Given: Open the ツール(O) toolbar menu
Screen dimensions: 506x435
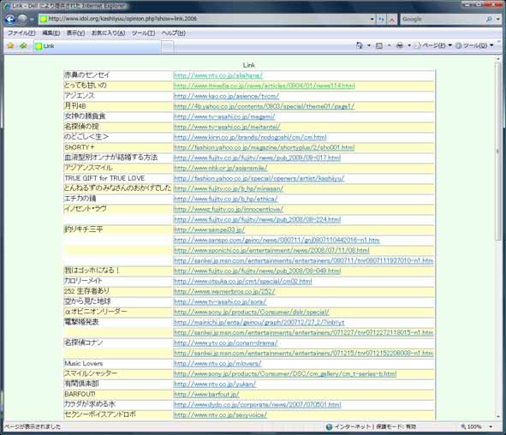Looking at the screenshot, I should [474, 45].
